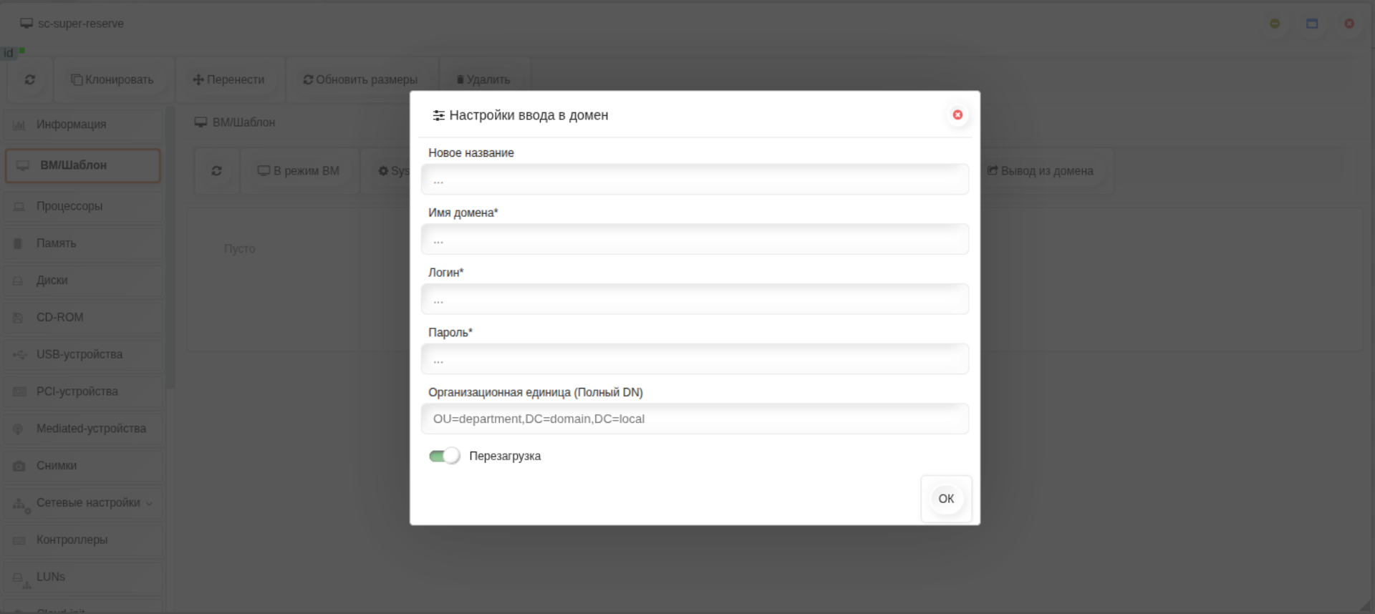Expand the Сетевые настройки chevron
This screenshot has height=614, width=1375.
point(149,503)
